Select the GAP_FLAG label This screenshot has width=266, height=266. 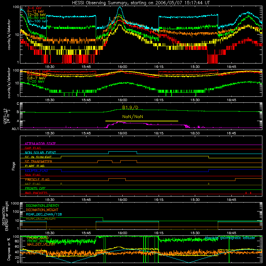33,148
